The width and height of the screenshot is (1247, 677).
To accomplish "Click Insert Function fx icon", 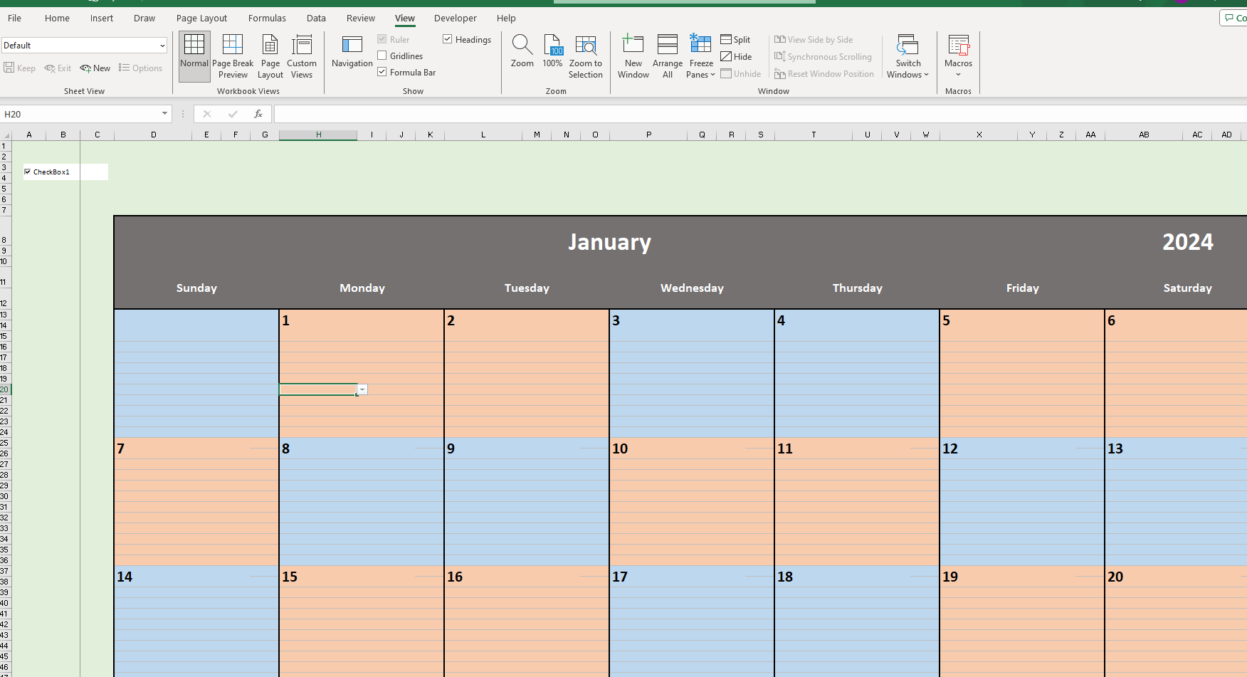I will (258, 114).
